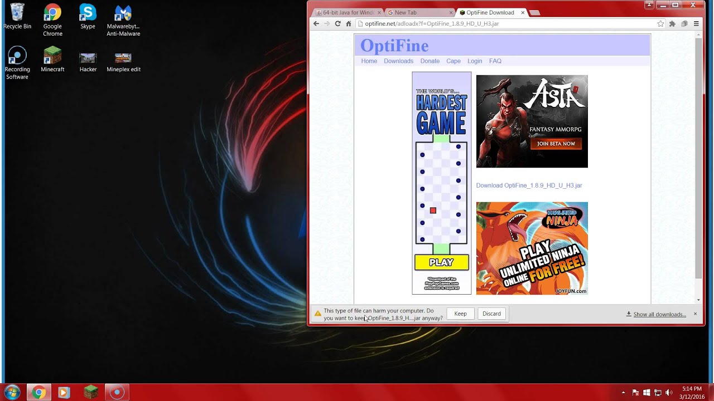Image resolution: width=714 pixels, height=401 pixels.
Task: Click Chrome's forward arrow
Action: point(326,23)
